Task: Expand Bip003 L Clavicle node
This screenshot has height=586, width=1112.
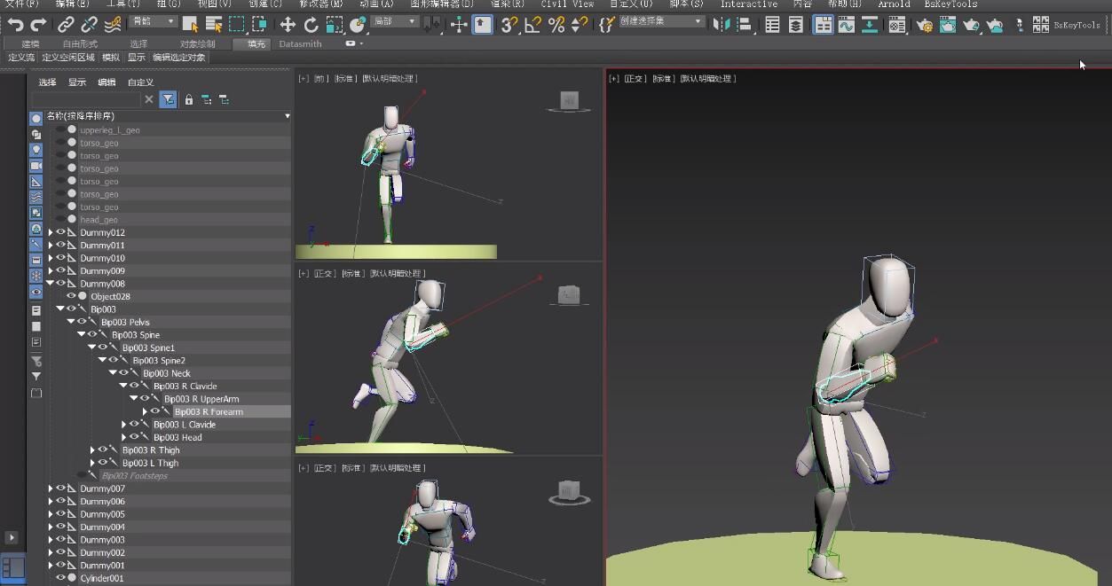Action: (x=124, y=425)
